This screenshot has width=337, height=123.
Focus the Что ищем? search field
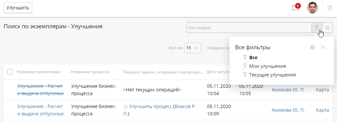[x=249, y=28]
